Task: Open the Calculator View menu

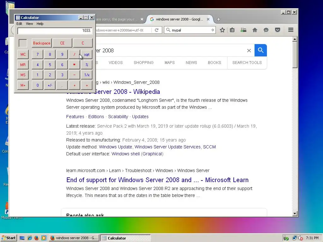Action: pos(29,24)
